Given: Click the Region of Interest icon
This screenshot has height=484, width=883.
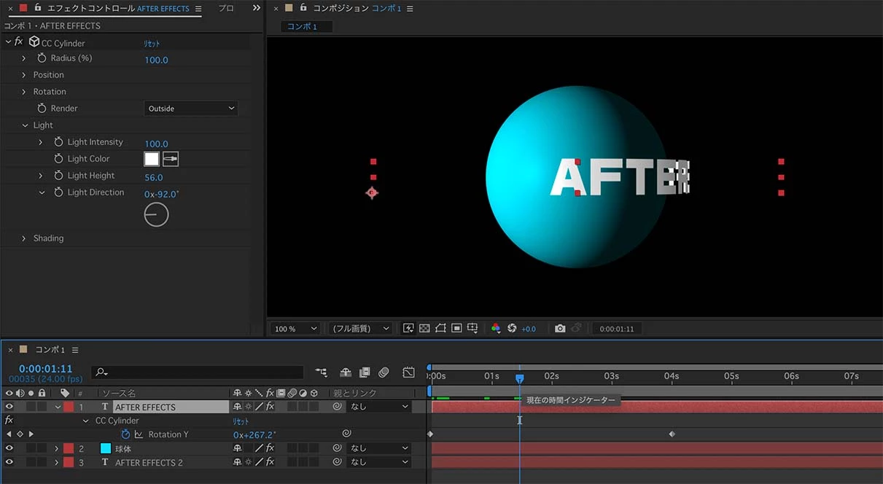Looking at the screenshot, I should pos(456,329).
